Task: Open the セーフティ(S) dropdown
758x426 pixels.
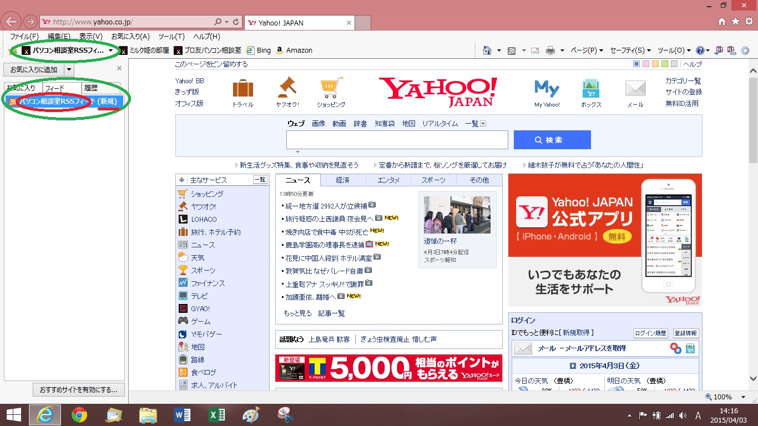Action: pos(631,50)
